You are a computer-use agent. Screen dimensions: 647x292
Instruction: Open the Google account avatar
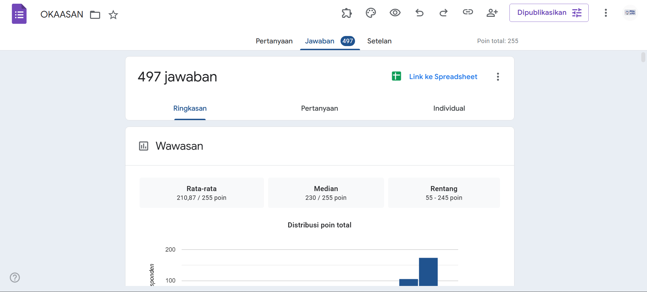630,13
